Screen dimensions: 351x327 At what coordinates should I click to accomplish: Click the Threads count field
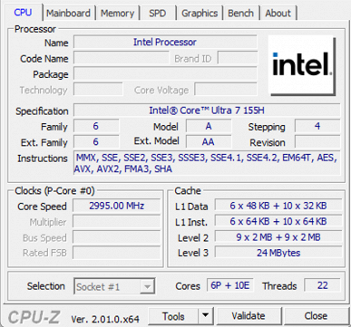[322, 285]
